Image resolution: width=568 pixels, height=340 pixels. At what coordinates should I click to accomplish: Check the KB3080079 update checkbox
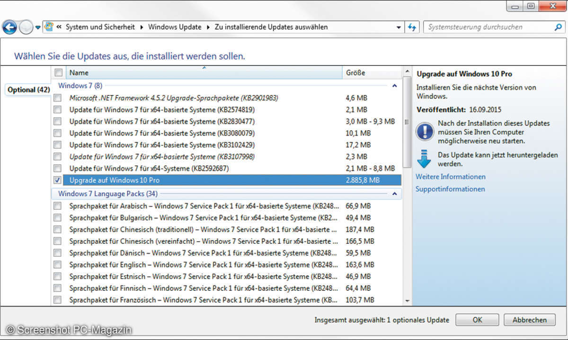(57, 133)
